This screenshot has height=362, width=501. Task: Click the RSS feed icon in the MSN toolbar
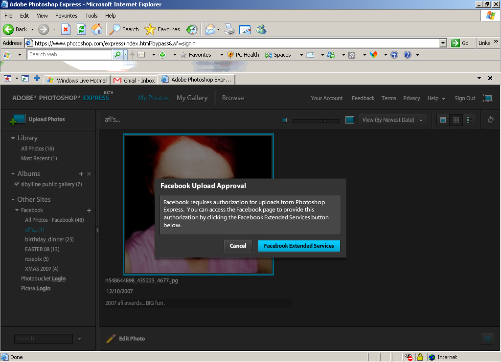click(352, 55)
